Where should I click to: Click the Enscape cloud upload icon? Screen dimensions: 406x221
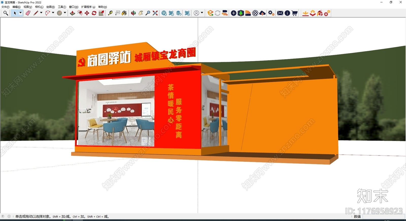pyautogui.click(x=262, y=13)
